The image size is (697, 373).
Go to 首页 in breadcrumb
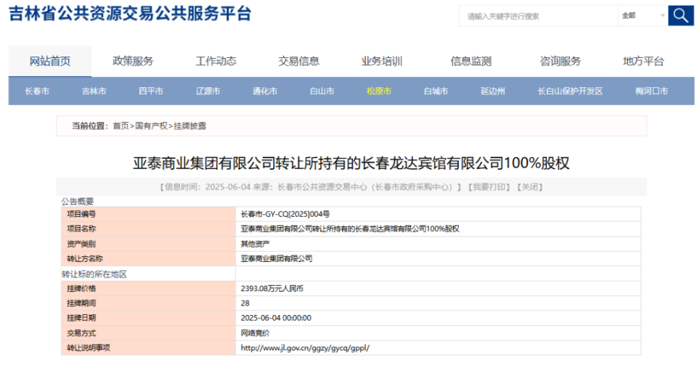point(121,126)
